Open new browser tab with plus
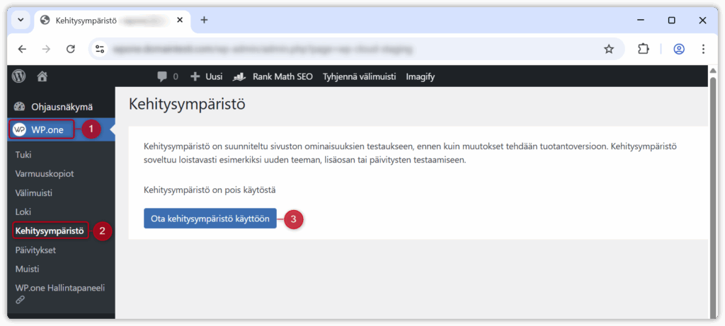This screenshot has width=725, height=326. click(x=204, y=20)
